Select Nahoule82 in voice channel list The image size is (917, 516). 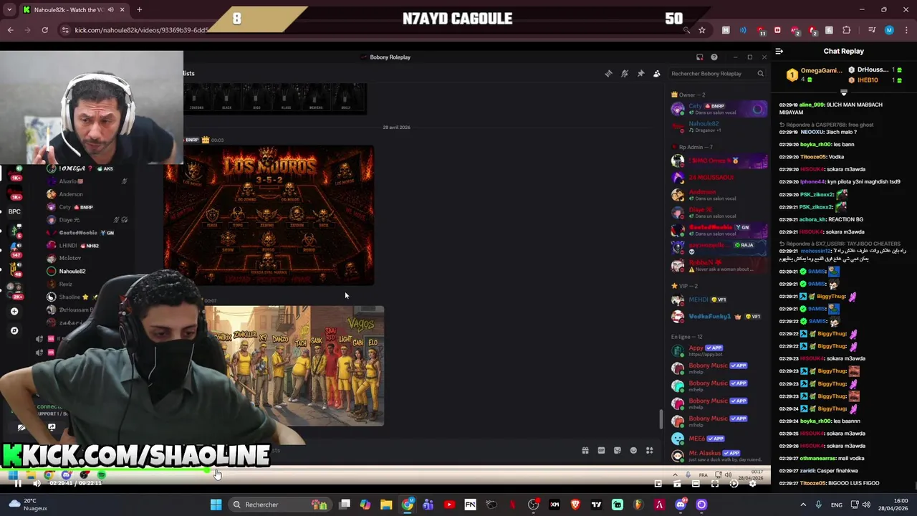[x=72, y=272]
